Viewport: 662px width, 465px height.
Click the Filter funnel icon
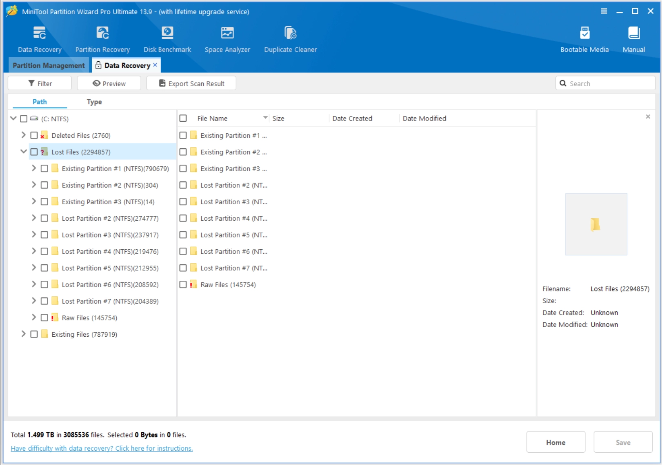point(31,83)
